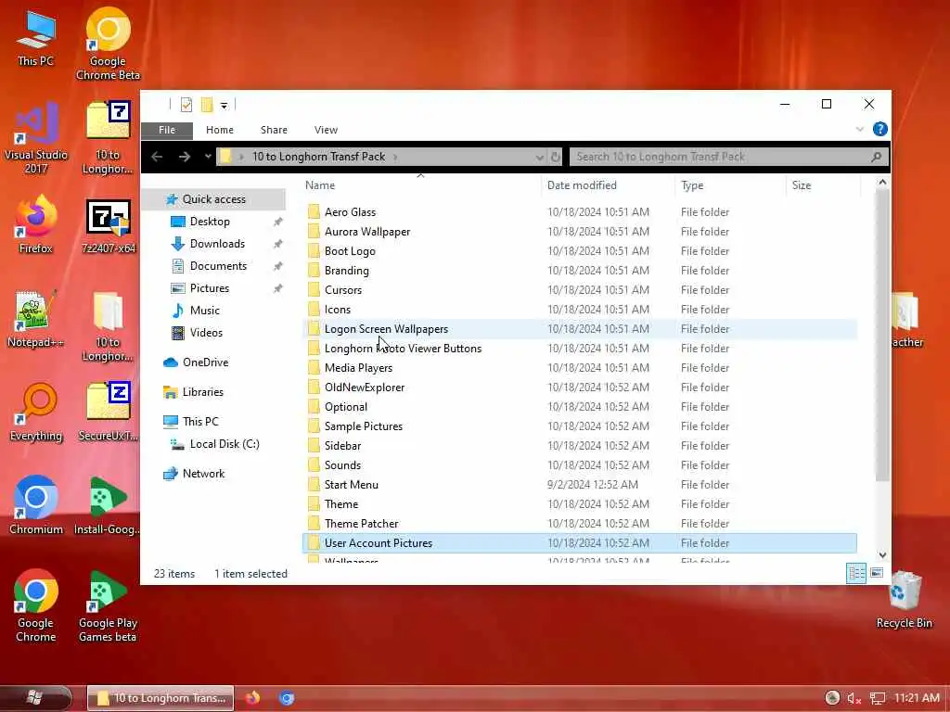Expand the ribbon with the chevron
The image size is (950, 712).
coord(859,129)
